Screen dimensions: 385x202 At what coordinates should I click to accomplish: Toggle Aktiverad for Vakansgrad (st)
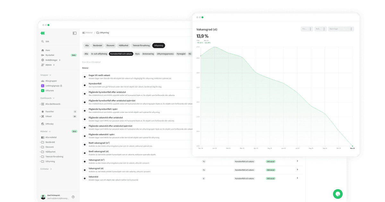pyautogui.click(x=270, y=170)
